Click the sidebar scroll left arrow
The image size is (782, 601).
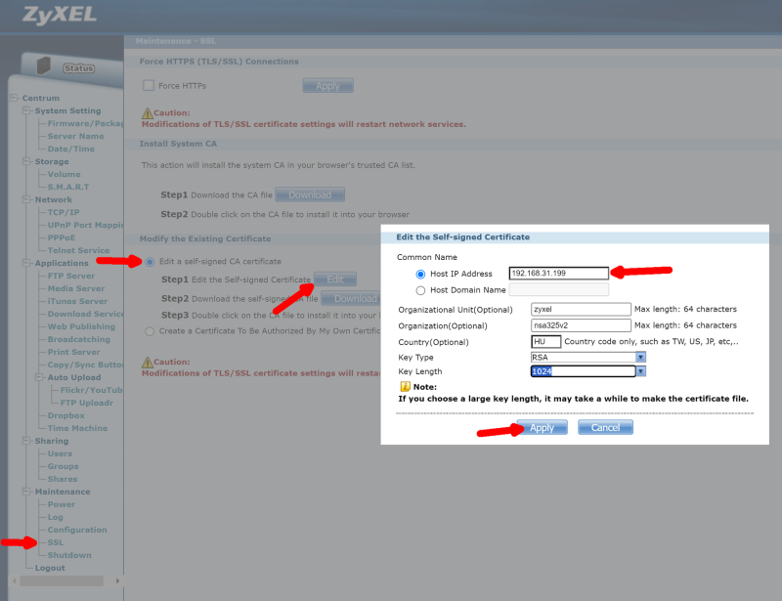coord(14,581)
